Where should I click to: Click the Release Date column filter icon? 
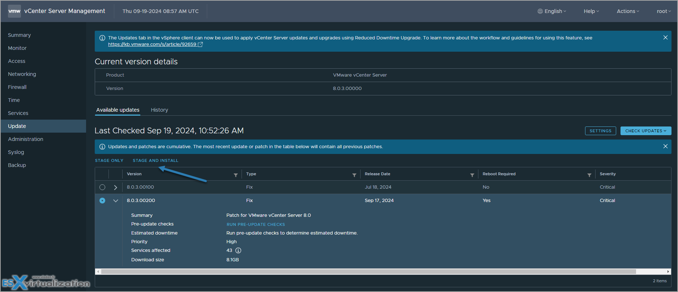[472, 175]
